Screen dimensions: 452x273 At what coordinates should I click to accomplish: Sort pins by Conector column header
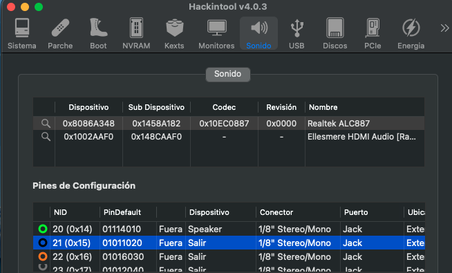pyautogui.click(x=298, y=212)
